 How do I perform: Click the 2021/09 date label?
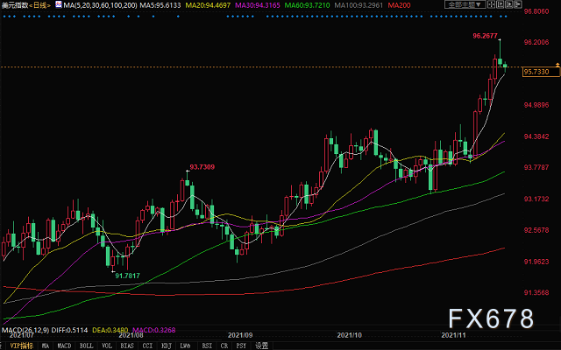(x=240, y=335)
